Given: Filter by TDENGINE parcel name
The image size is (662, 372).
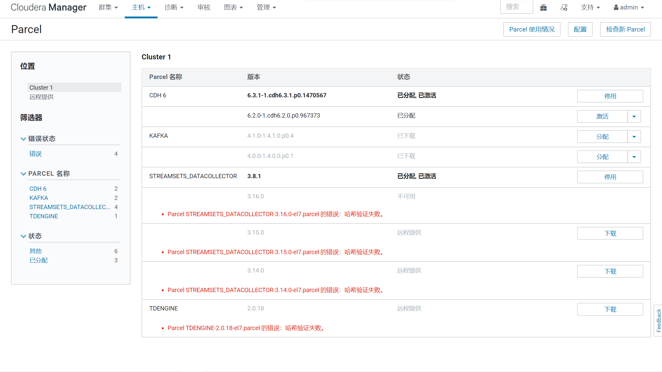Looking at the screenshot, I should tap(44, 216).
